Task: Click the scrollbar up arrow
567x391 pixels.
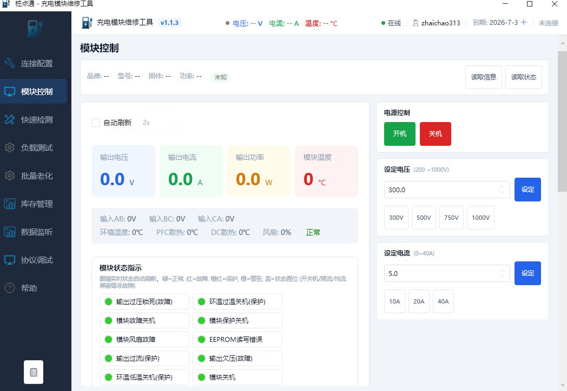Action: pyautogui.click(x=562, y=44)
